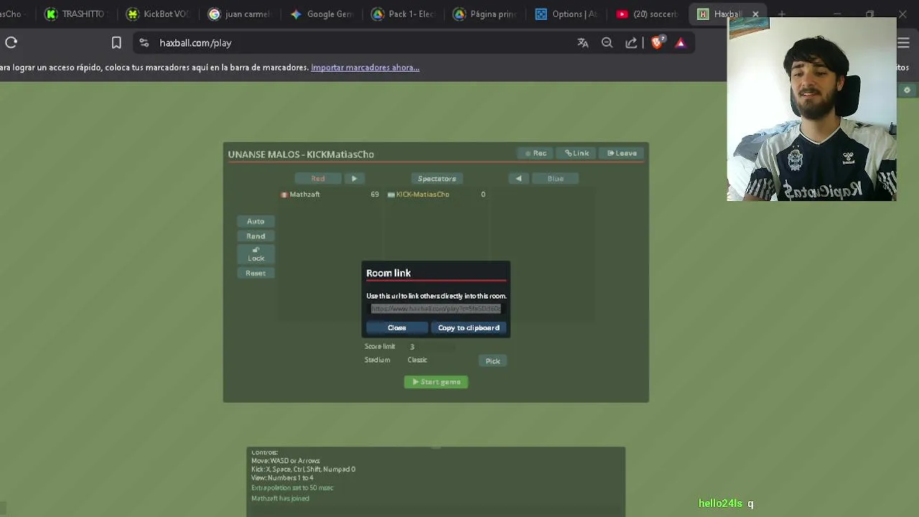Image resolution: width=919 pixels, height=517 pixels.
Task: Click the Rand team button
Action: click(x=256, y=236)
